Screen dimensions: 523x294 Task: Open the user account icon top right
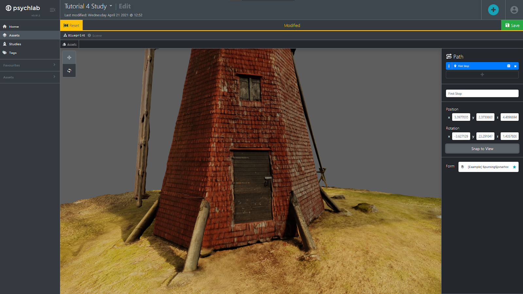pyautogui.click(x=513, y=10)
